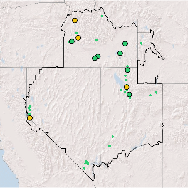Click the large green marker just below the lakeside yellow marker
This screenshot has width=188, height=188.
pos(129,94)
